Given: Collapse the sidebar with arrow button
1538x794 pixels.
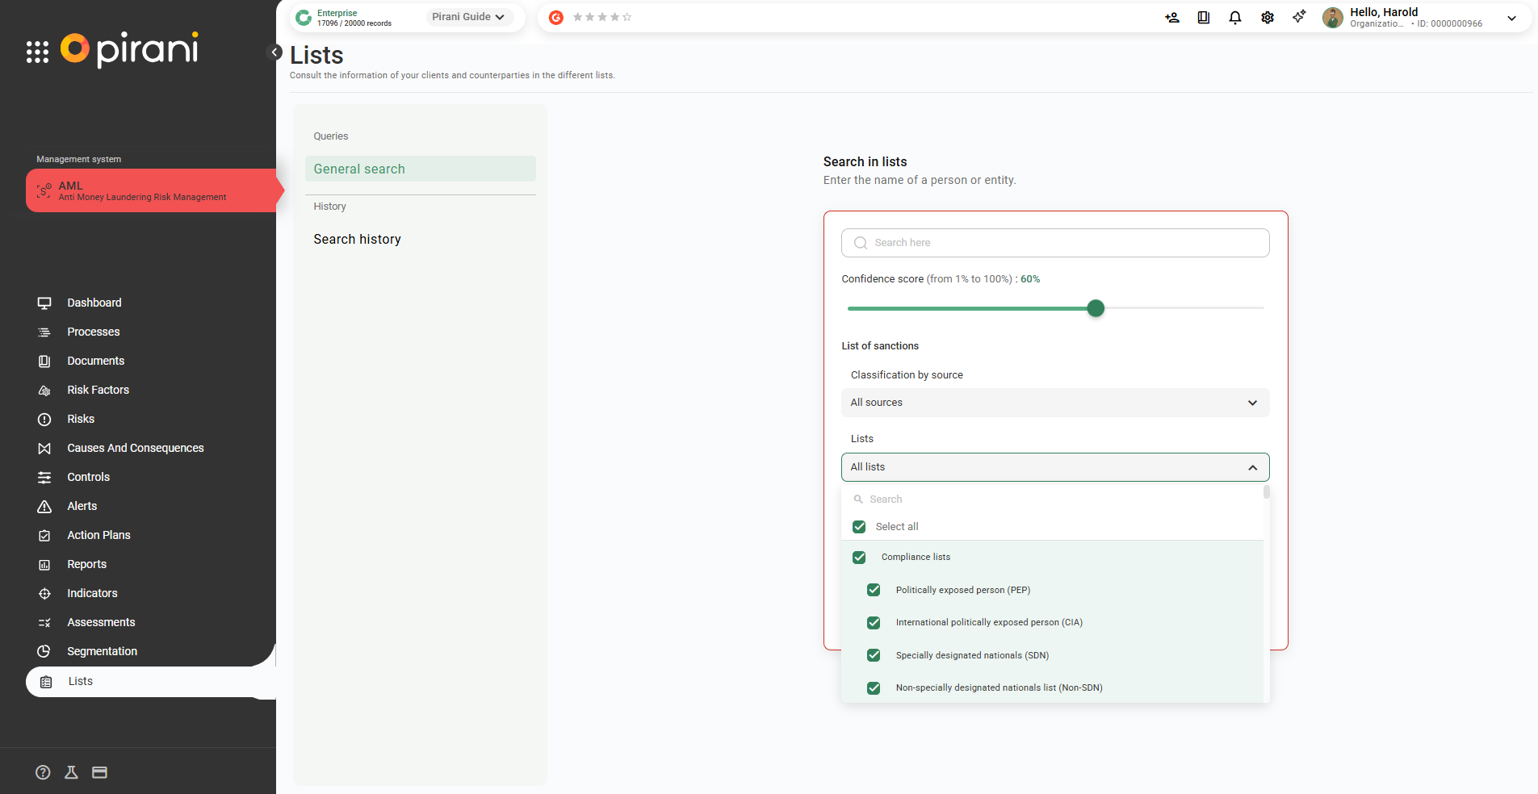Looking at the screenshot, I should (274, 52).
